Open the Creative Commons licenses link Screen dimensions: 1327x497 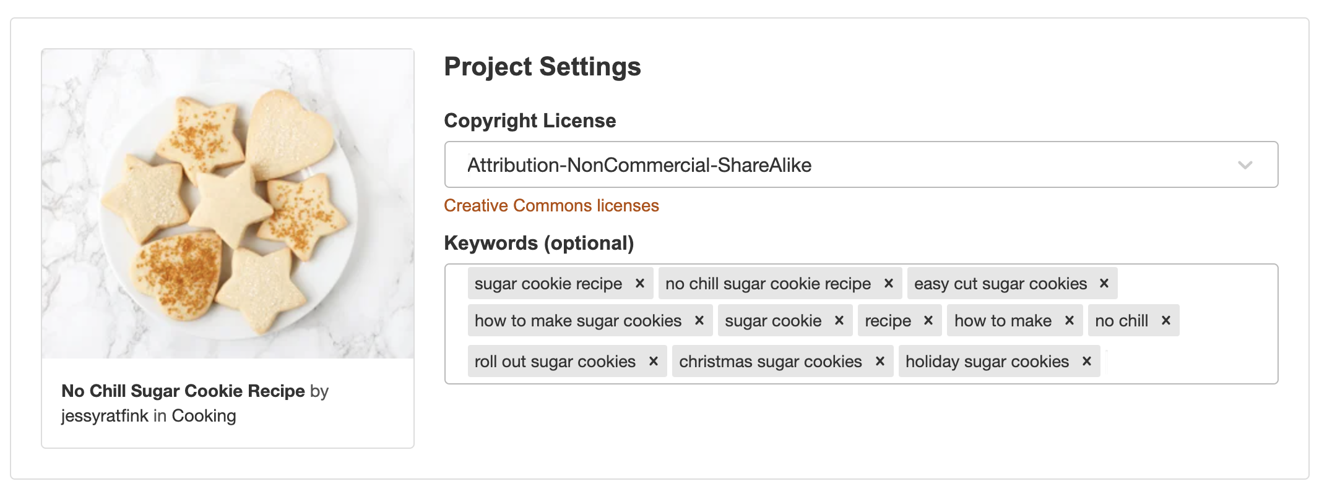[x=551, y=205]
